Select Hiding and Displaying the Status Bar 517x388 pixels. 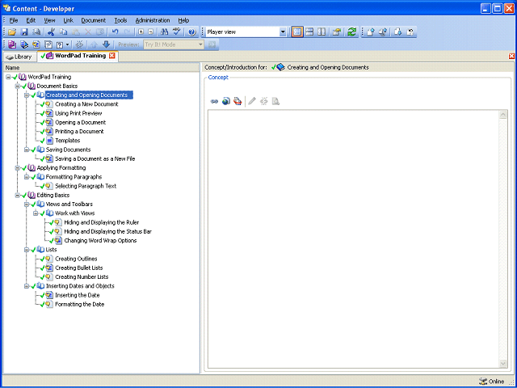pyautogui.click(x=107, y=232)
